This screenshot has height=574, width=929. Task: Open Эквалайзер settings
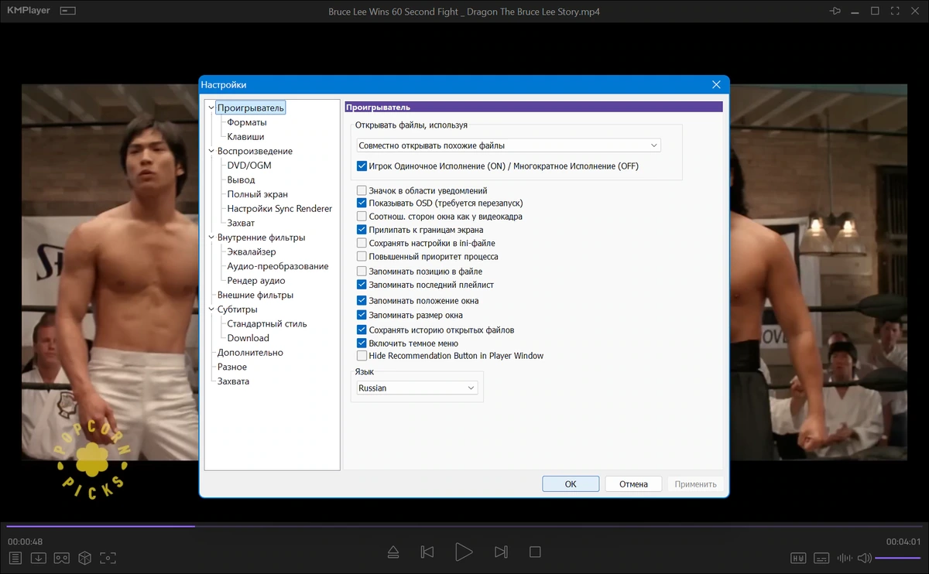pos(252,252)
